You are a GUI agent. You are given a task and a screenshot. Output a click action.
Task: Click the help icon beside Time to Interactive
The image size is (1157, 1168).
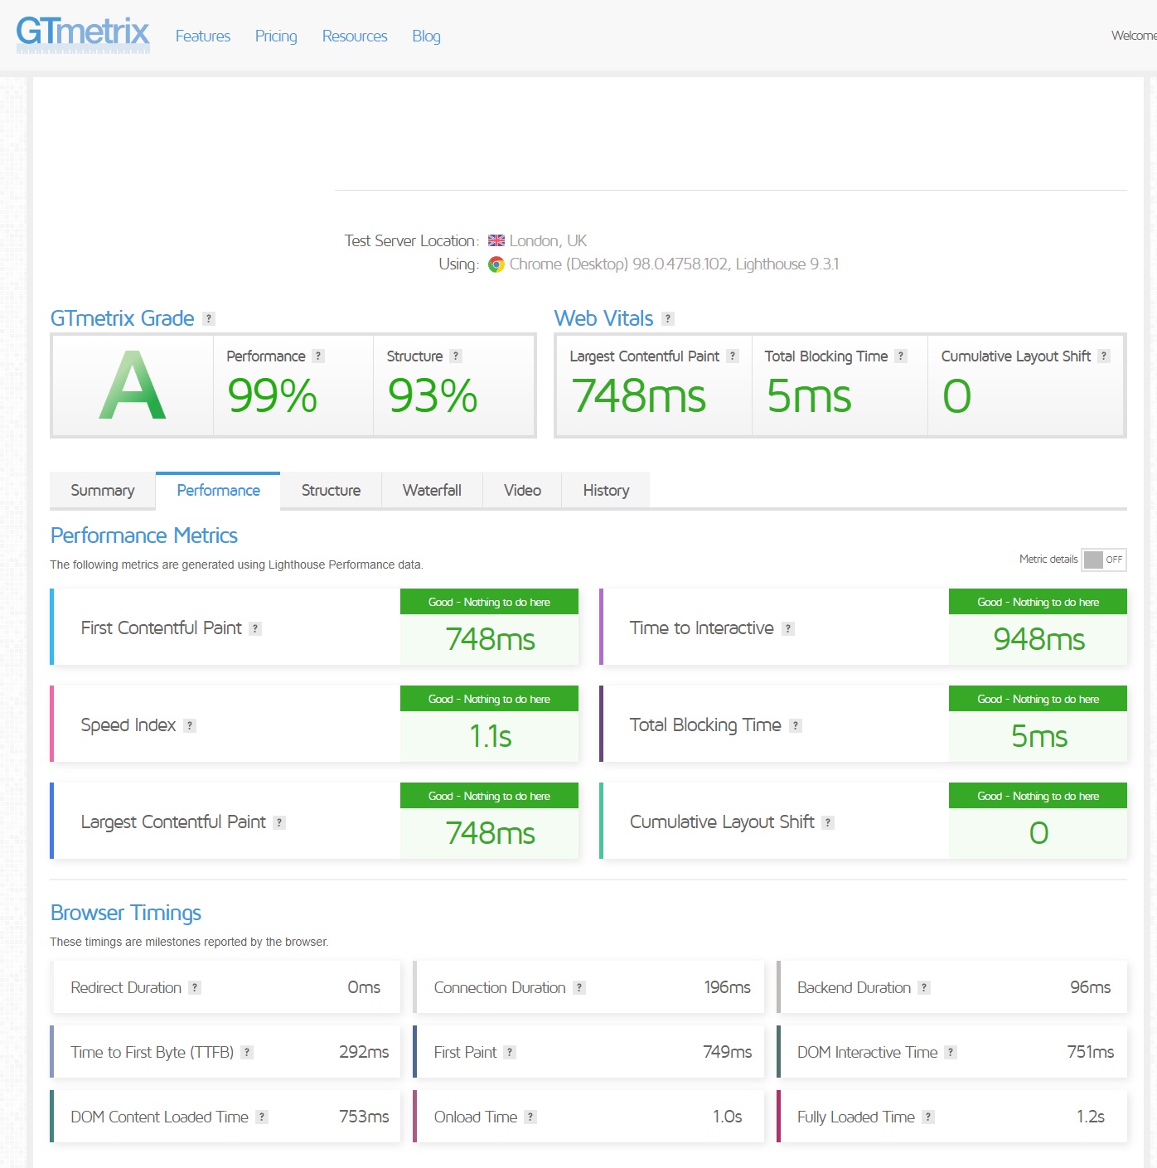point(788,628)
